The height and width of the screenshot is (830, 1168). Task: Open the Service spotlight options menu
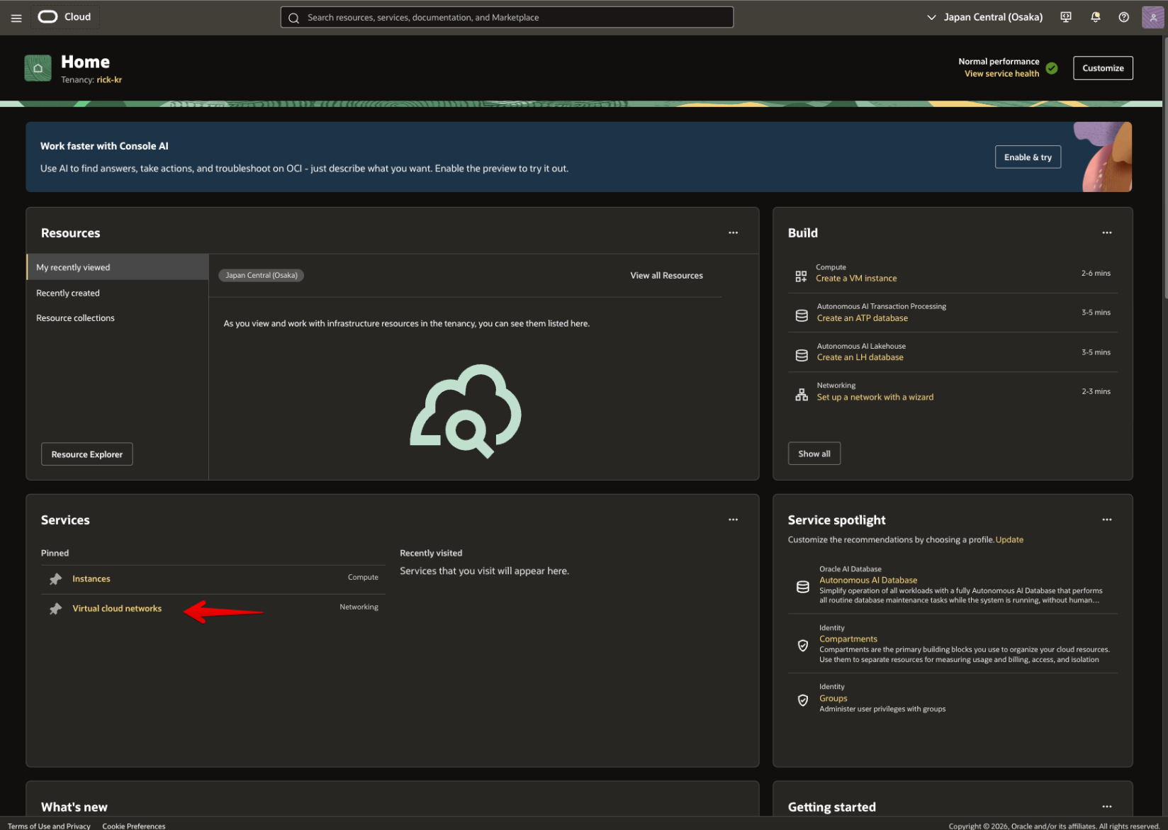(1107, 520)
